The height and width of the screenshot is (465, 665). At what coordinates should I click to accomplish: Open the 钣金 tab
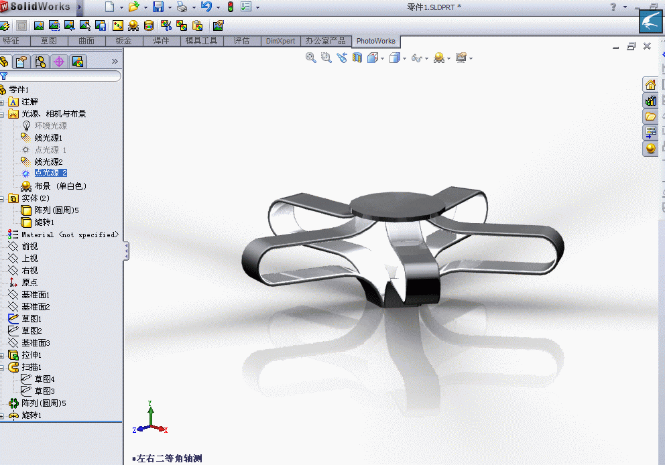[x=124, y=41]
